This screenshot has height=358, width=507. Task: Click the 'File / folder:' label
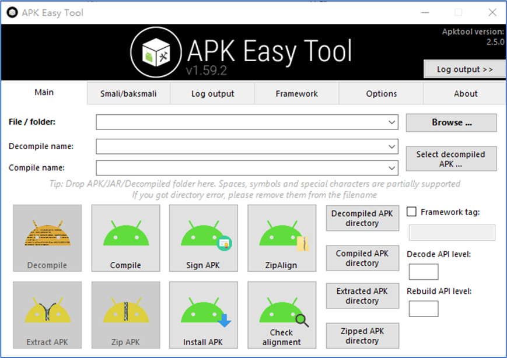pos(32,122)
